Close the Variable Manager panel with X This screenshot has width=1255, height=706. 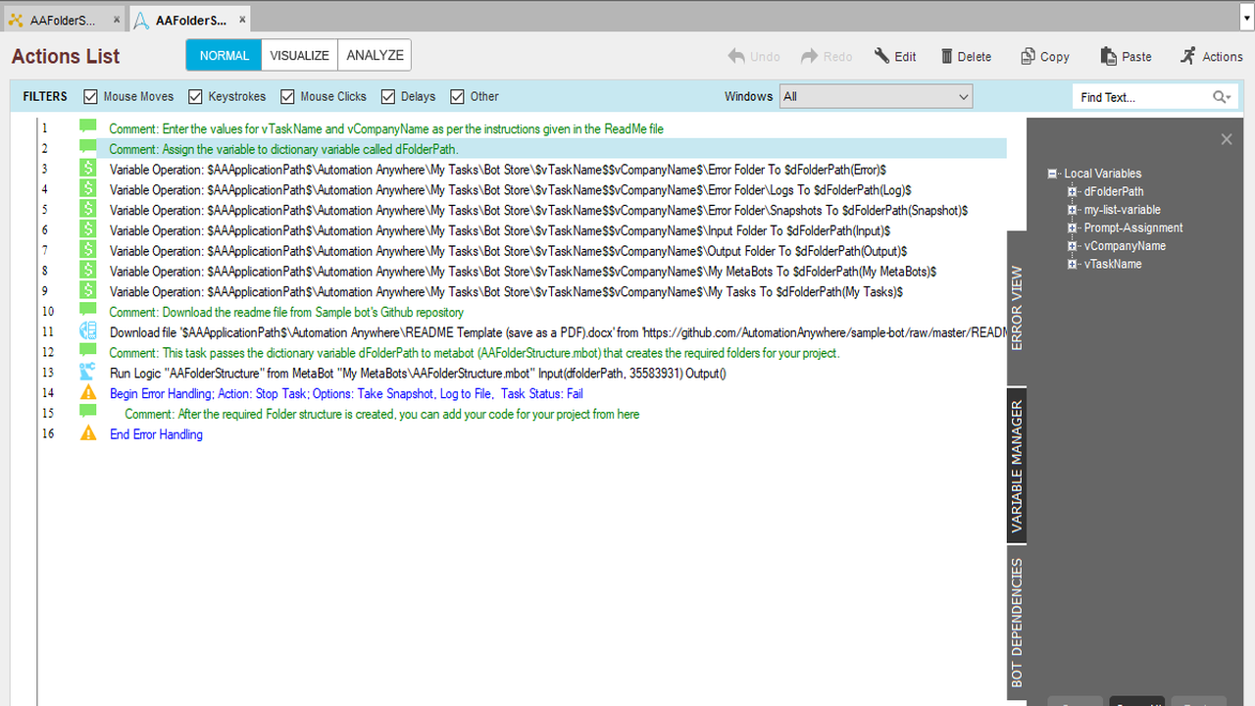pos(1226,139)
